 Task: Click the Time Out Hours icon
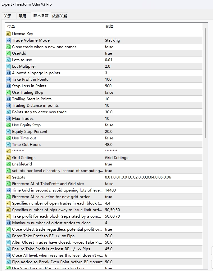click(x=8, y=144)
